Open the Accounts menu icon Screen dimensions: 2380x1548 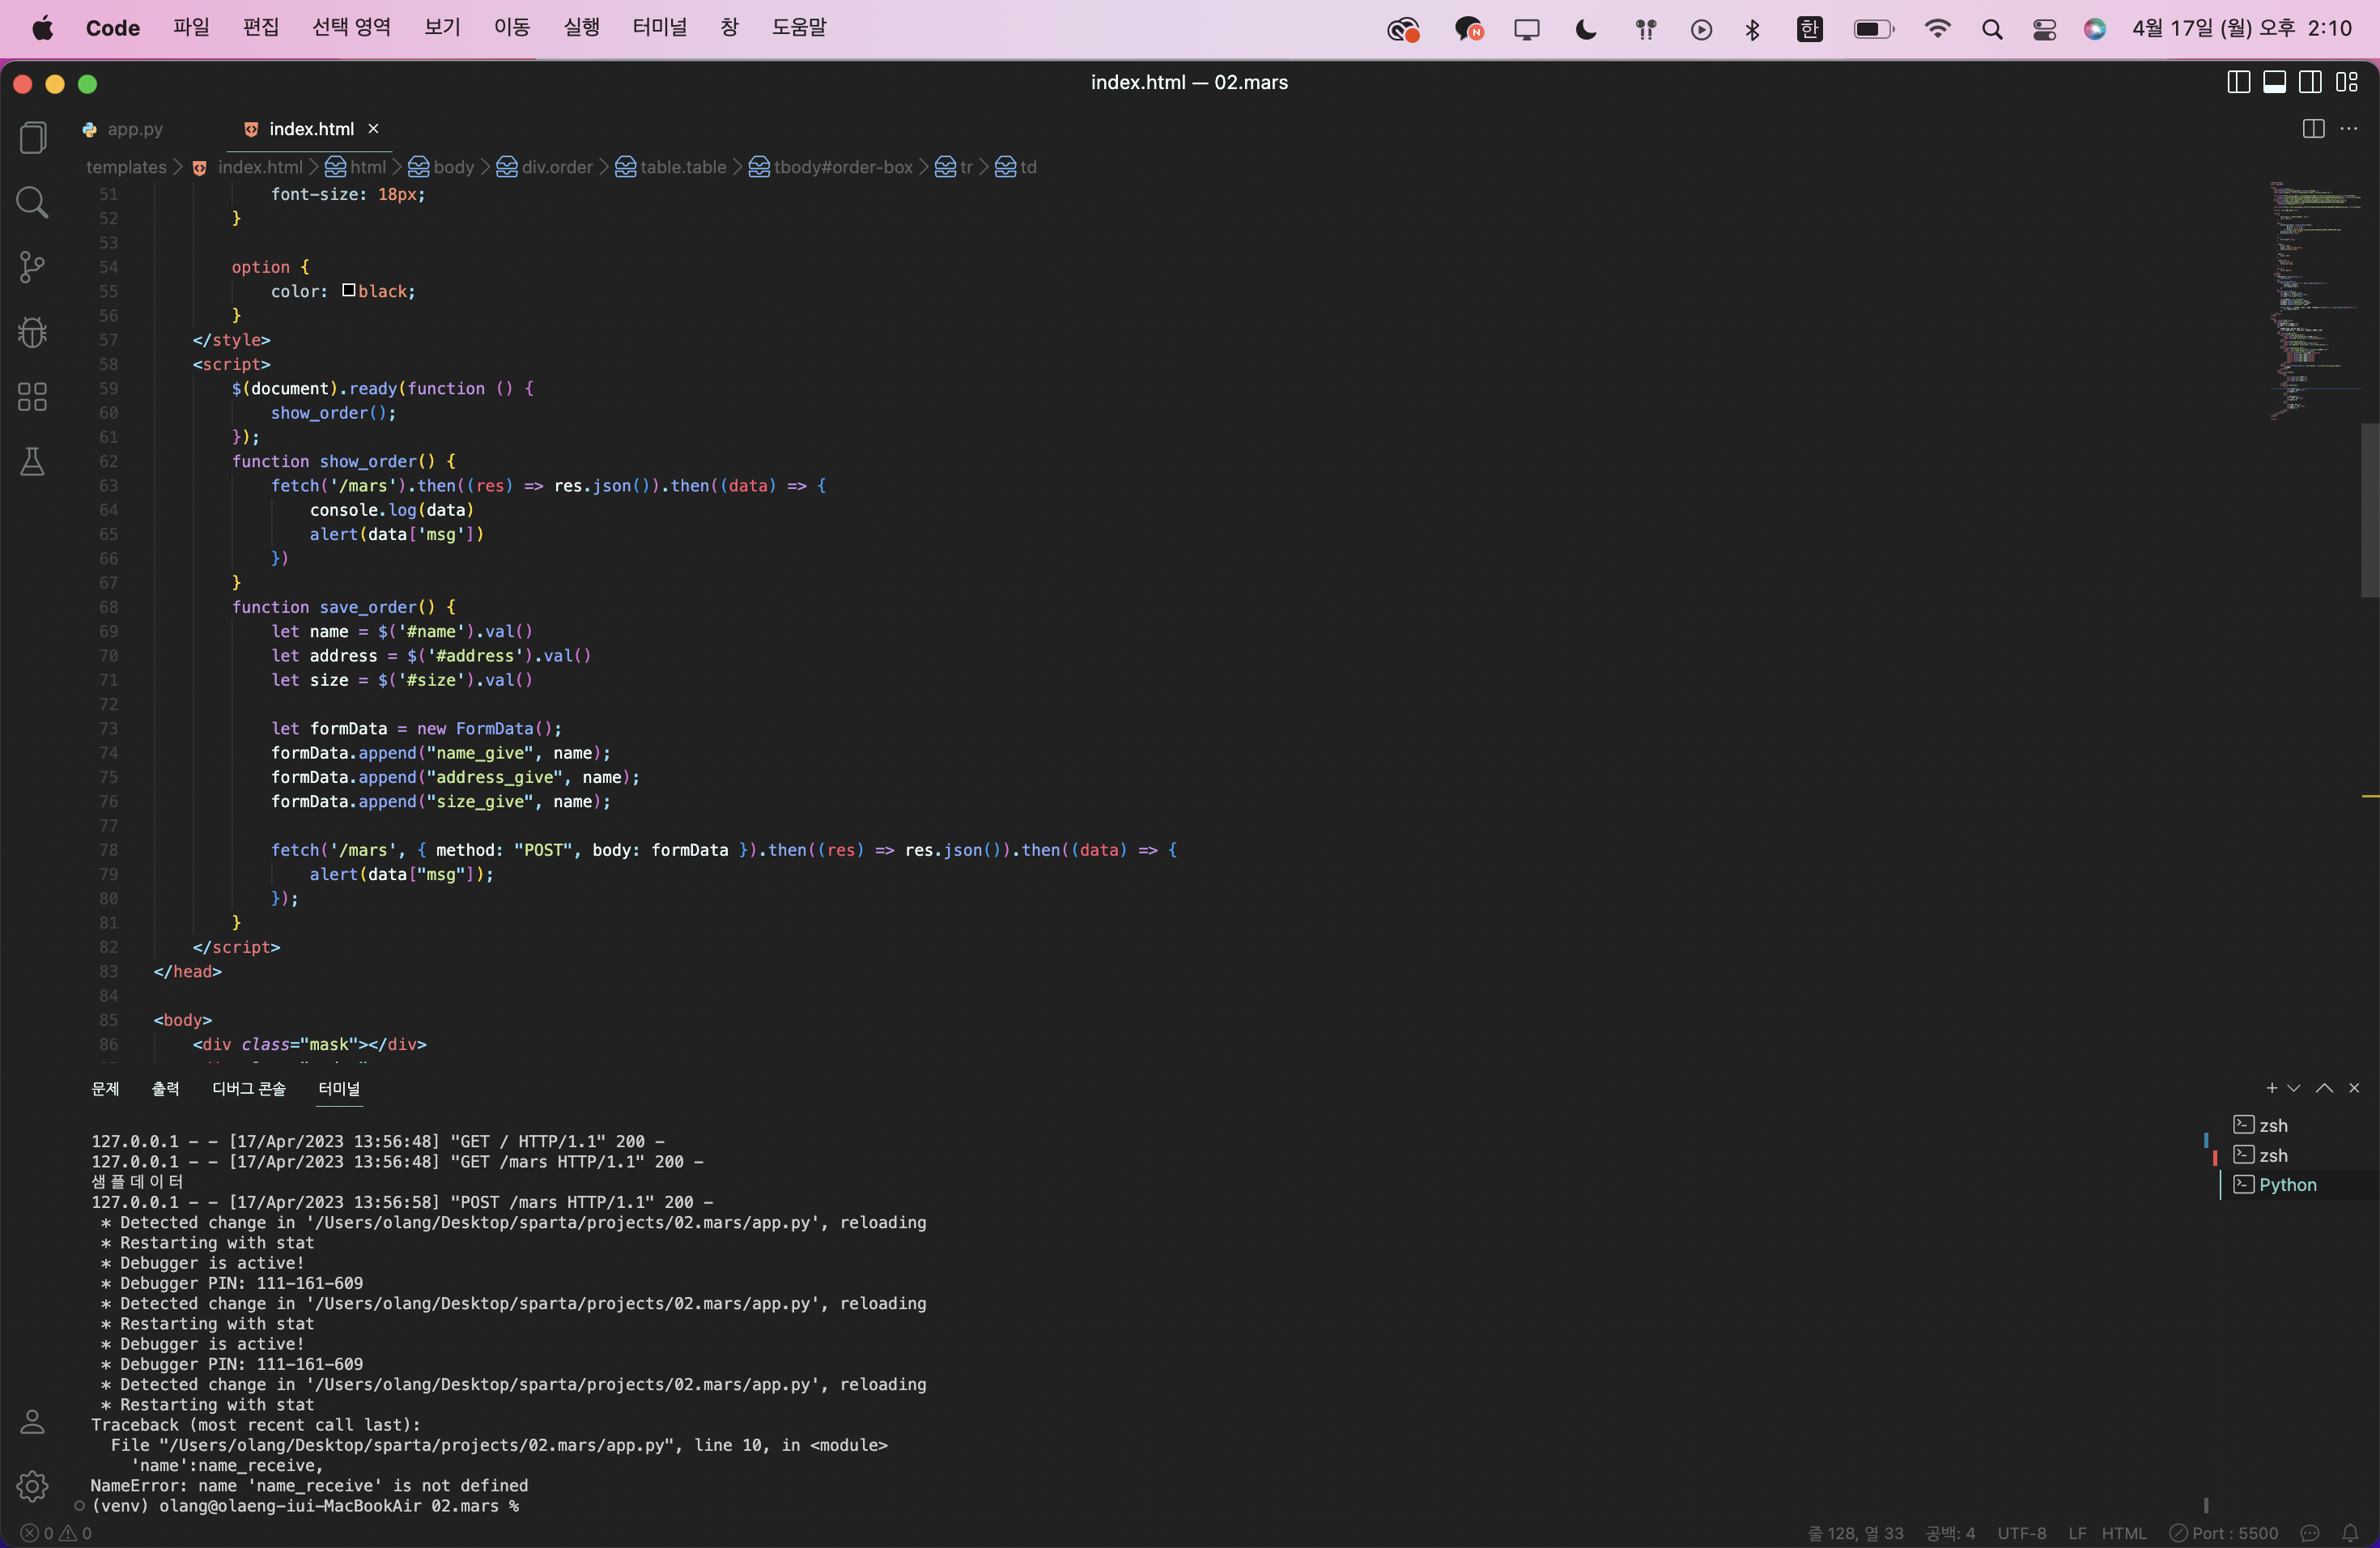(x=33, y=1421)
